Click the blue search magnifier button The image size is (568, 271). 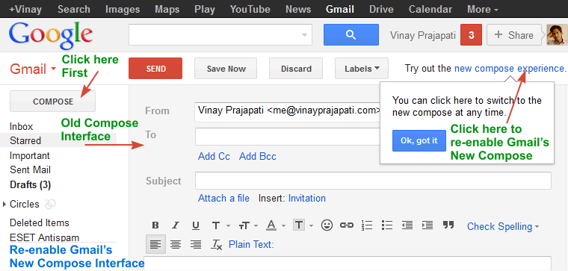[x=351, y=35]
